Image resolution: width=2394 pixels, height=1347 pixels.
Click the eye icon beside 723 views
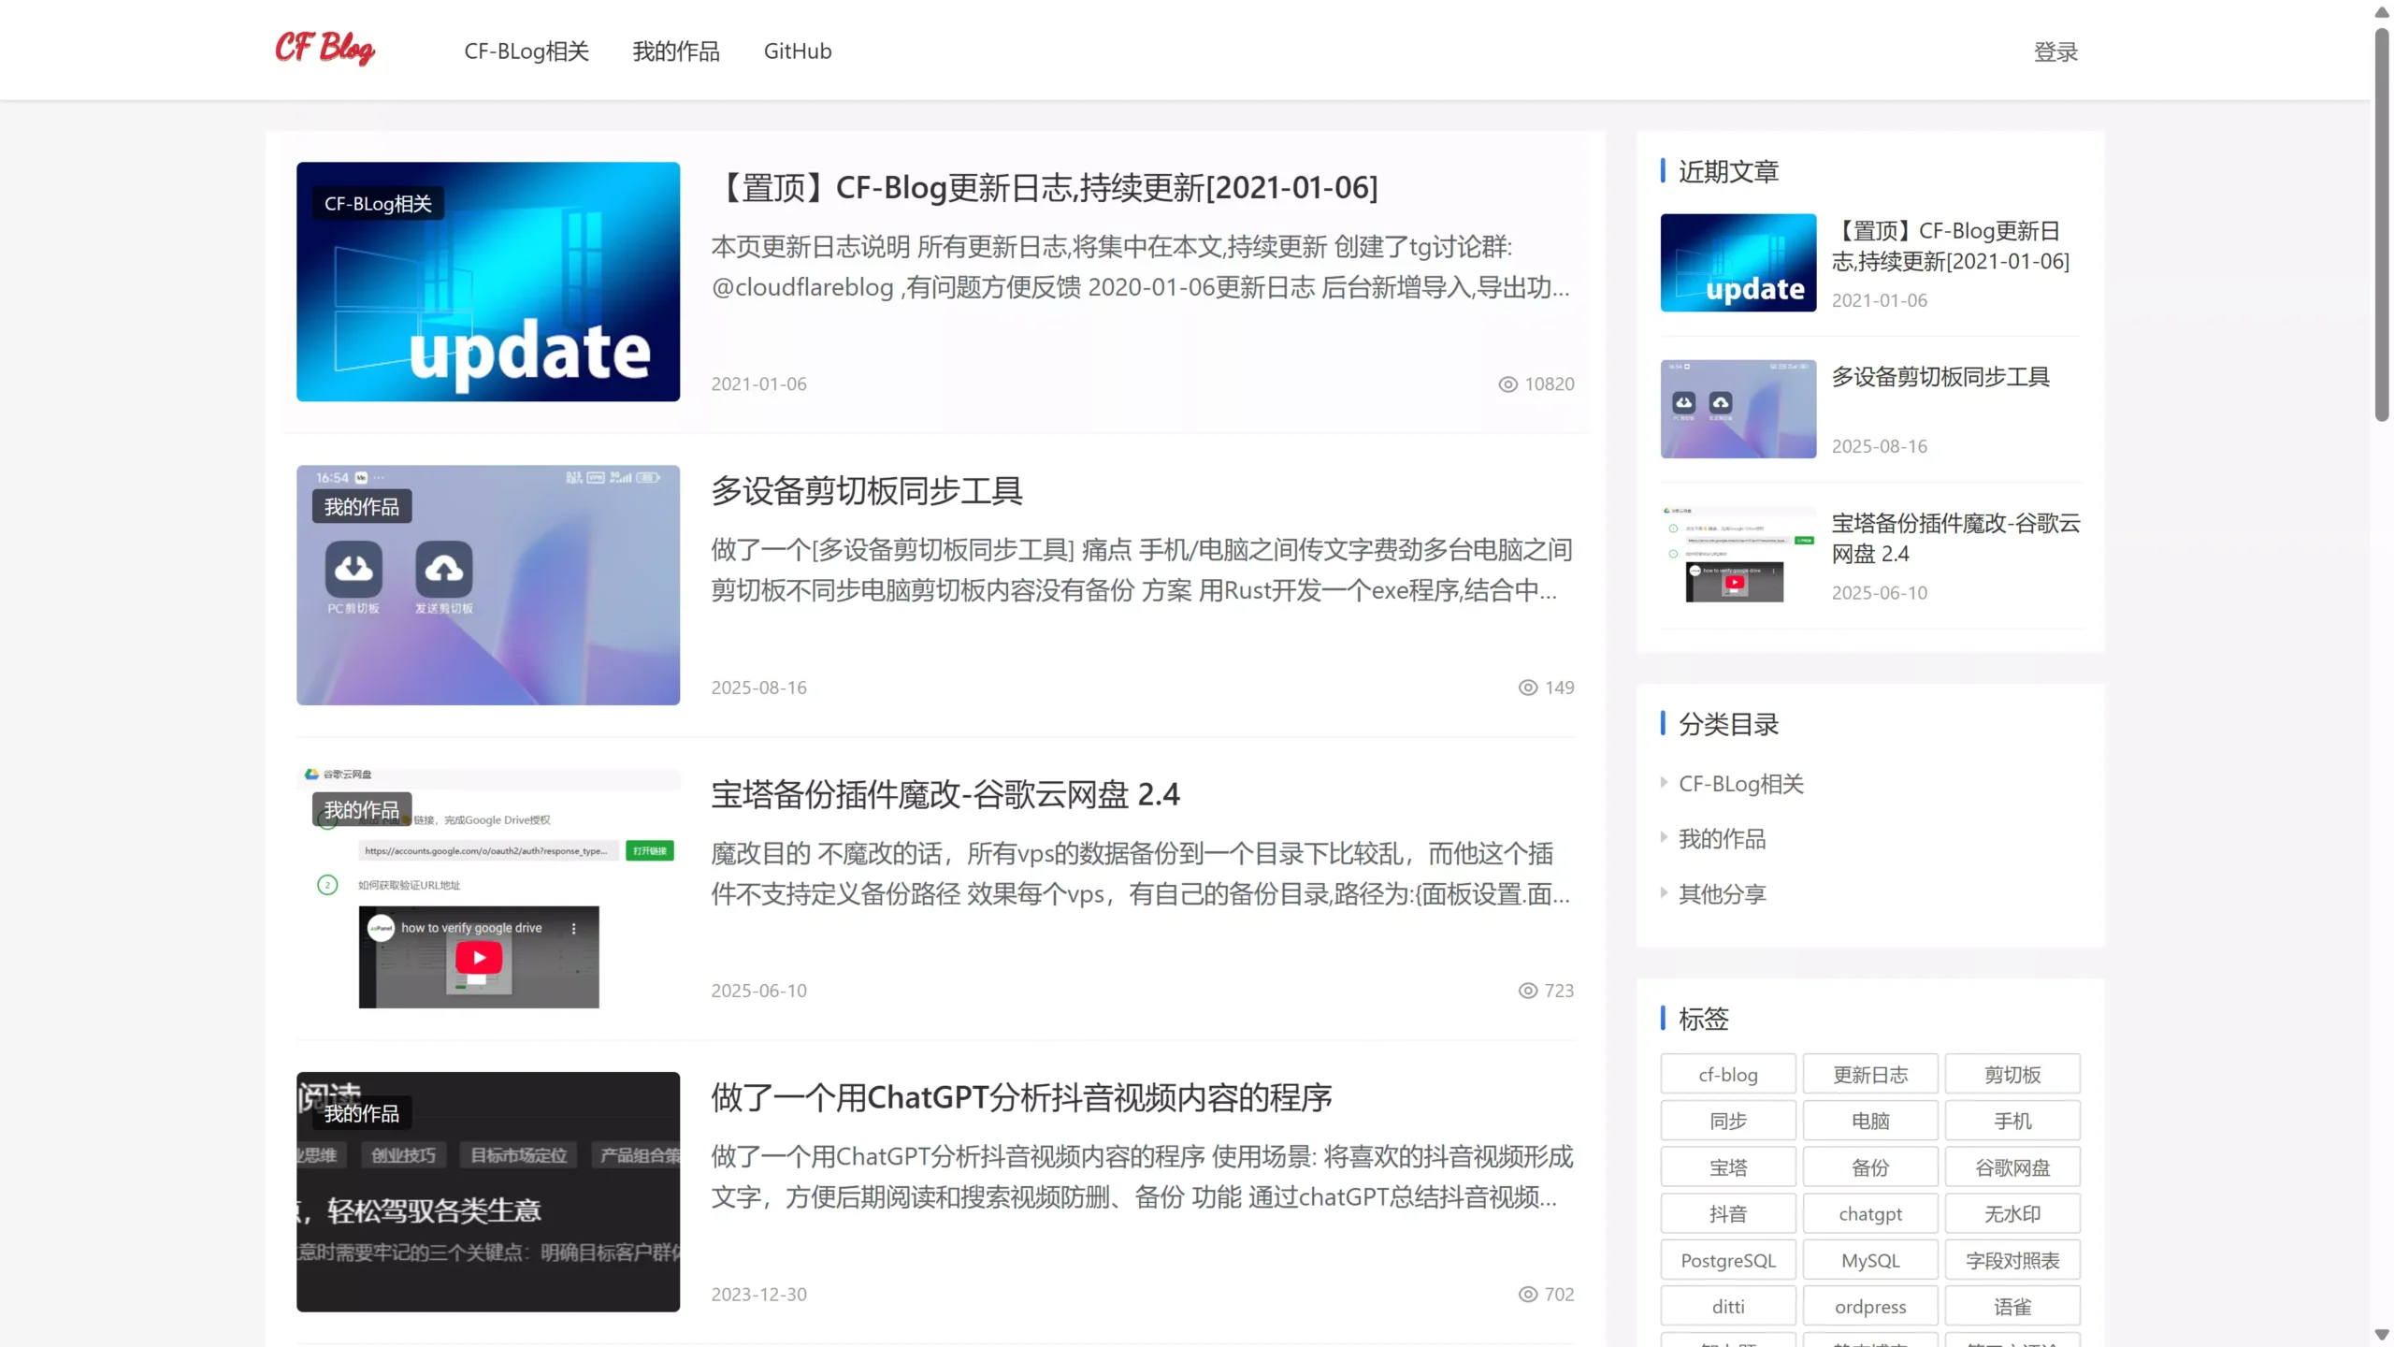pyautogui.click(x=1527, y=991)
